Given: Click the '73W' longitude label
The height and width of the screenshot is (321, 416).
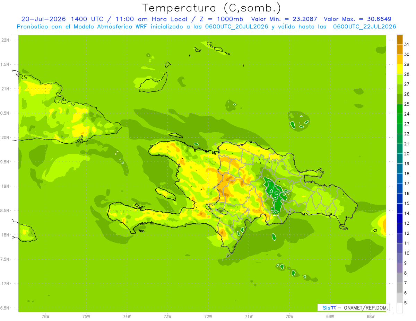Looking at the screenshot, I should click(x=167, y=316).
